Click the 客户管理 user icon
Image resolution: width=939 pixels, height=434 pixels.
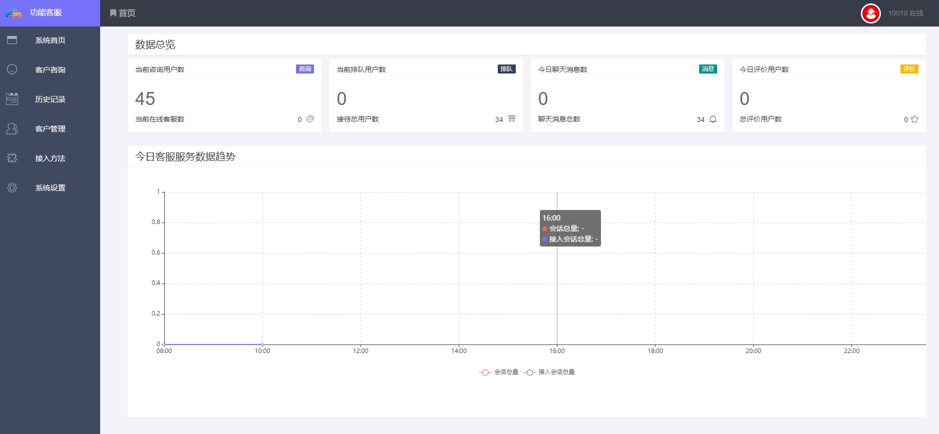click(x=12, y=128)
